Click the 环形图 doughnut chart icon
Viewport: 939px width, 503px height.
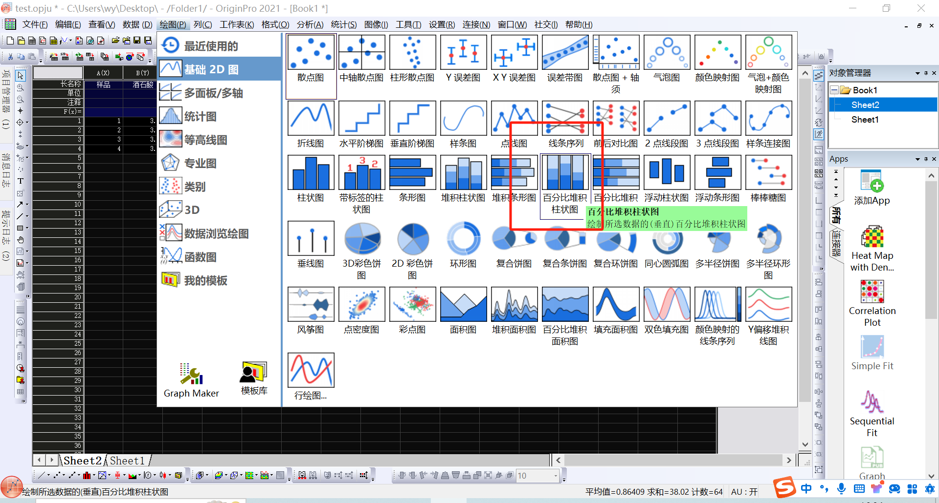tap(463, 239)
